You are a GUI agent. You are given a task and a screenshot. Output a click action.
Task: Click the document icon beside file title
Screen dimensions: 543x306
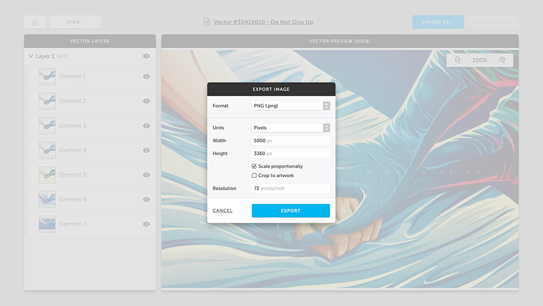pyautogui.click(x=206, y=22)
